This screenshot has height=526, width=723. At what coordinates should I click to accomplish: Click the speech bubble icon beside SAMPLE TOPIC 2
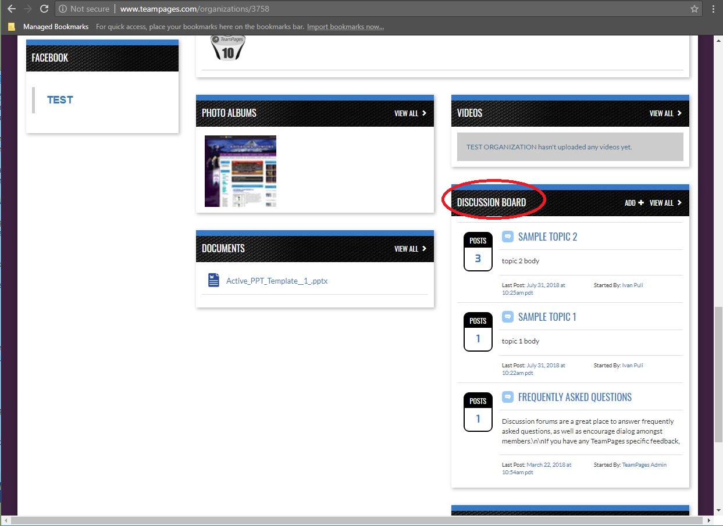[x=507, y=236]
